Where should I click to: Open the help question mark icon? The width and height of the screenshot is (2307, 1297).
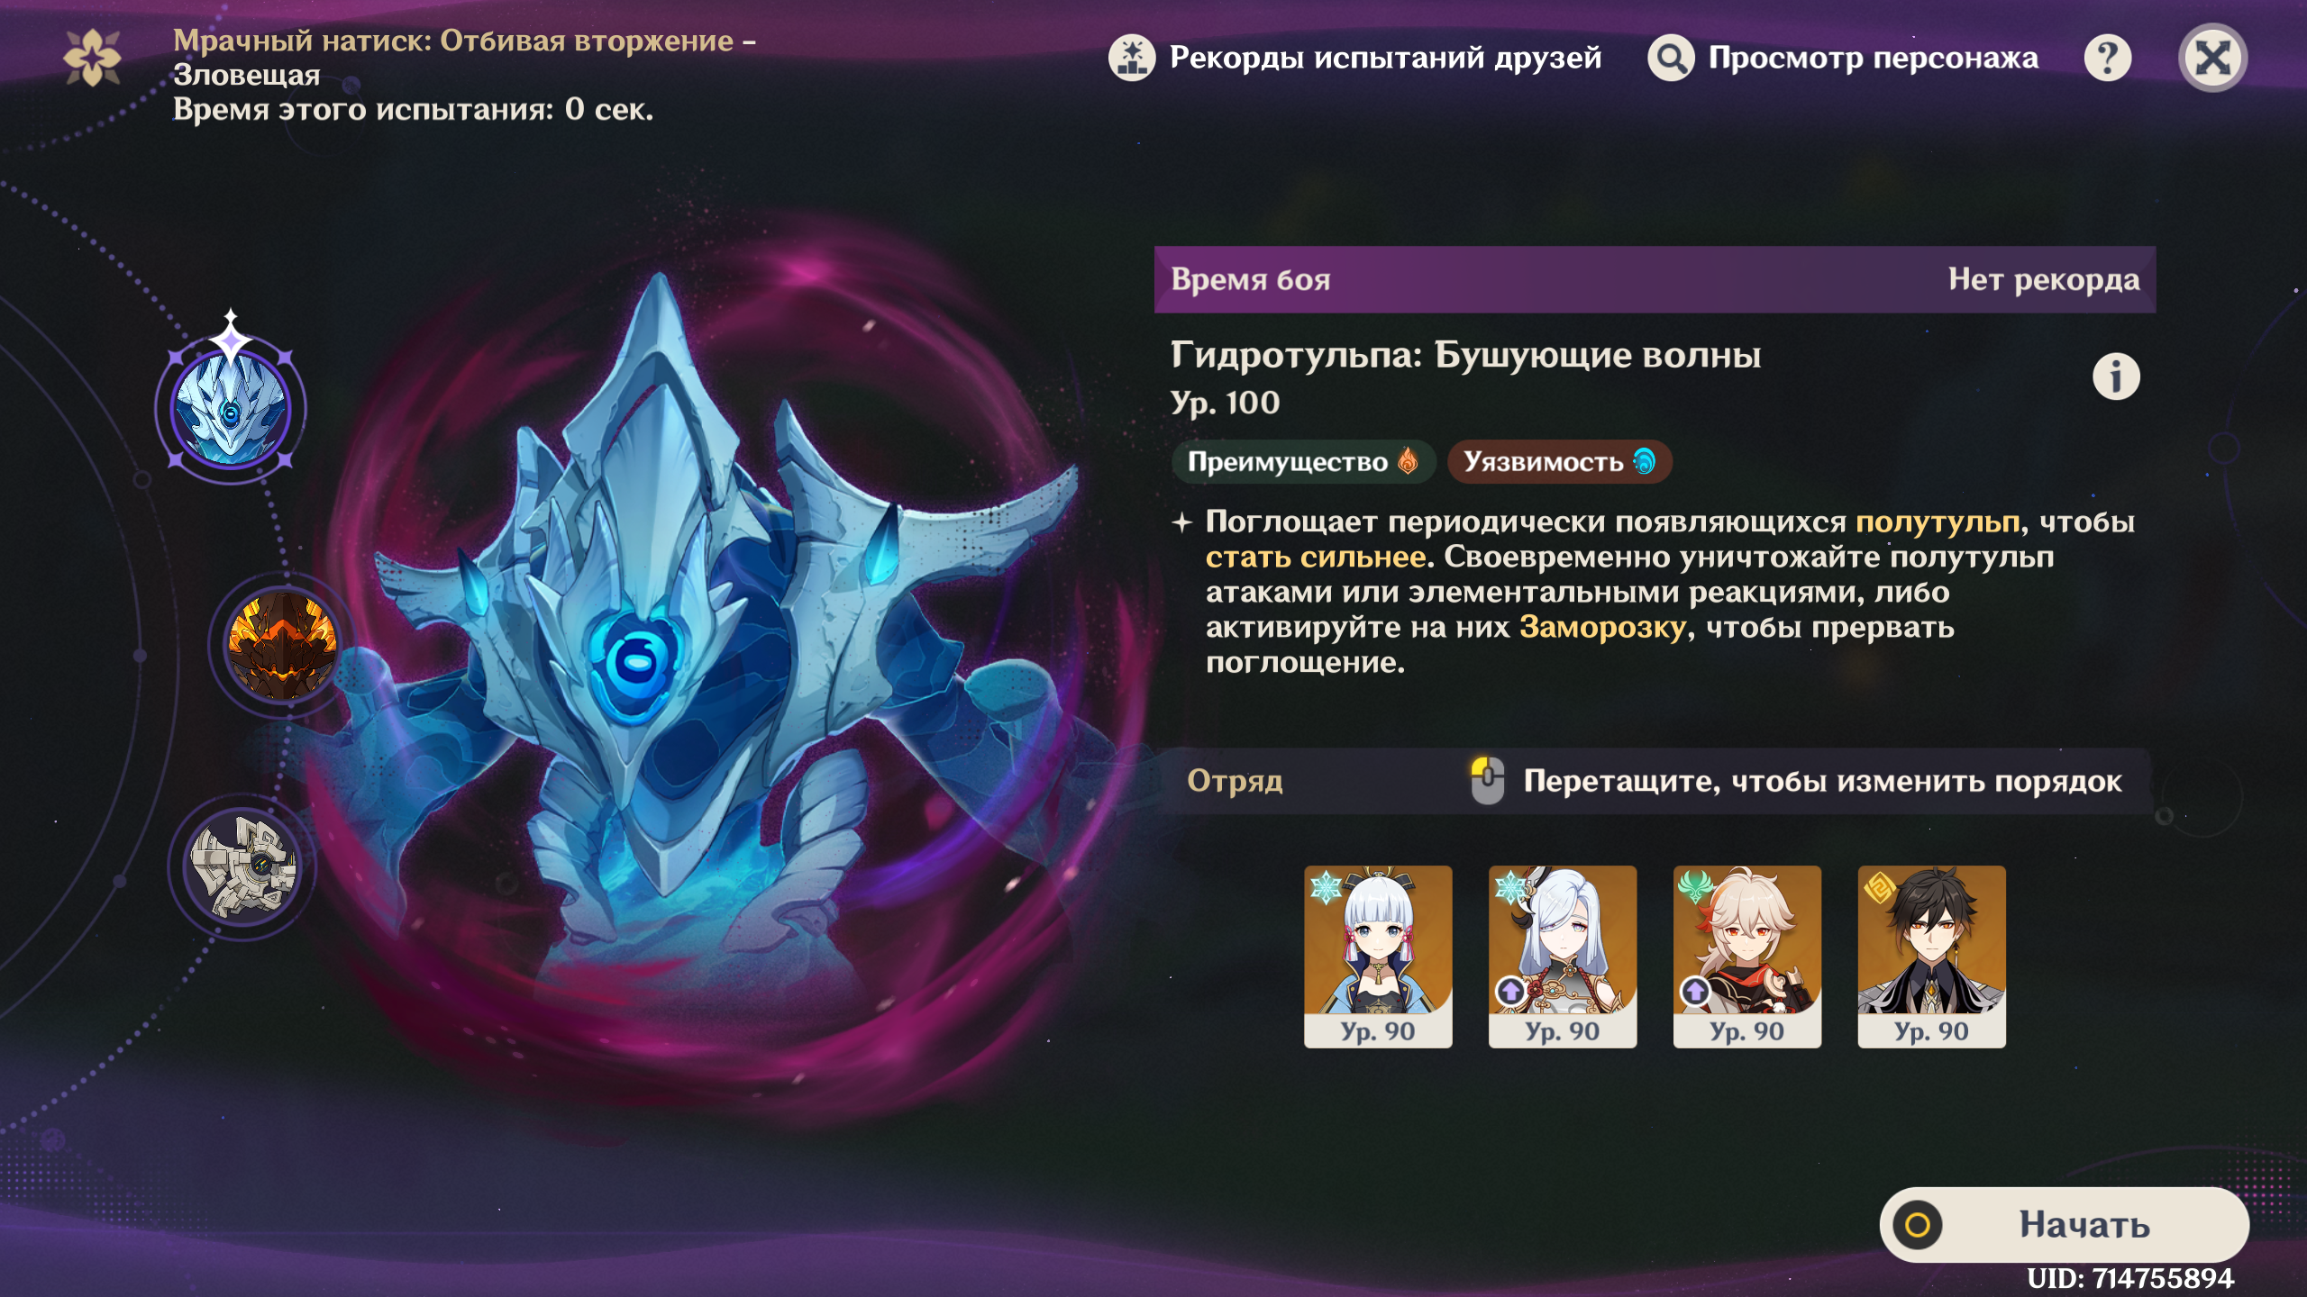click(x=2108, y=59)
